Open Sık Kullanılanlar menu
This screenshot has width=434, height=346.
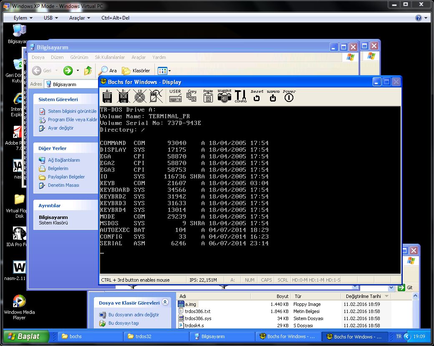110,57
